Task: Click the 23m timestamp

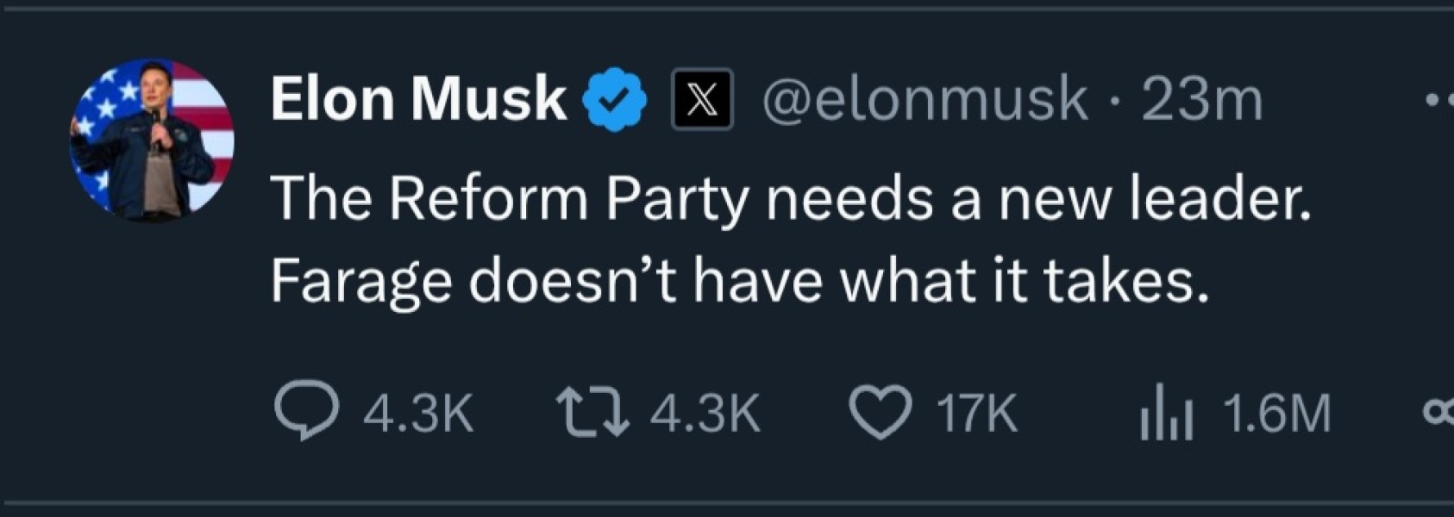Action: (1202, 100)
